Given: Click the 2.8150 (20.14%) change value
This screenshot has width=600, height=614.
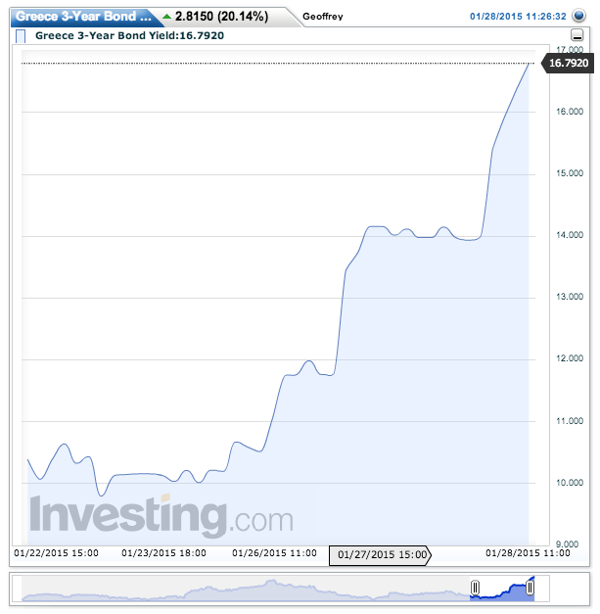Looking at the screenshot, I should [221, 17].
